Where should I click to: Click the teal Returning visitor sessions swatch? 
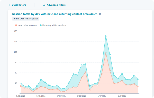point(41,25)
